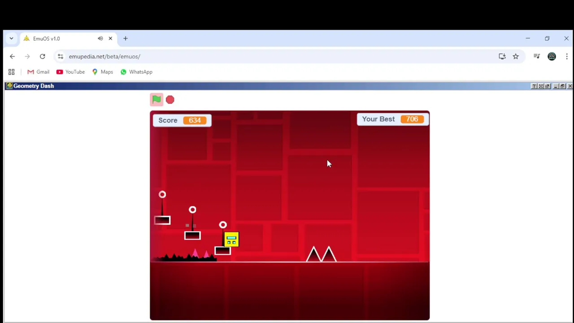Mute the EmuOS tab audio

(100, 39)
